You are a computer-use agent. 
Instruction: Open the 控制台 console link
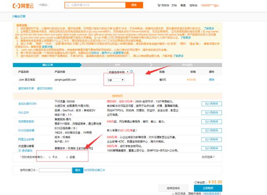193,5
